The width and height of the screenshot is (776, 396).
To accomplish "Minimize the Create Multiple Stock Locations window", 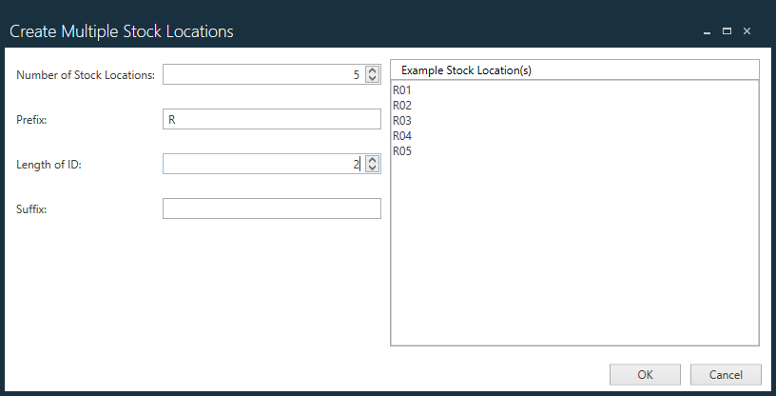I will click(x=707, y=31).
